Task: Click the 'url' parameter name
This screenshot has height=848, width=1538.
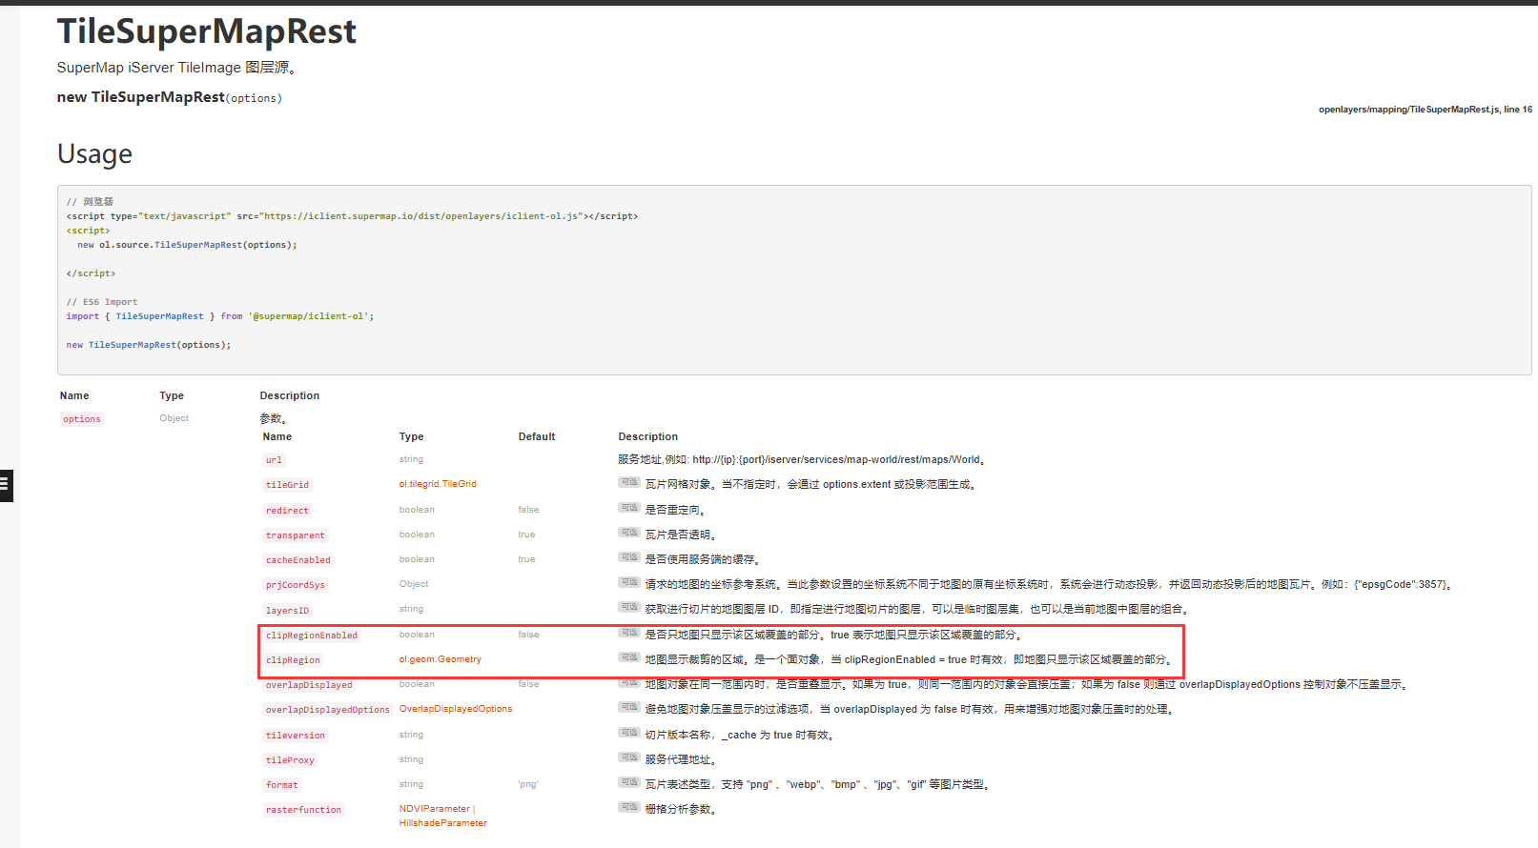Action: [x=274, y=460]
